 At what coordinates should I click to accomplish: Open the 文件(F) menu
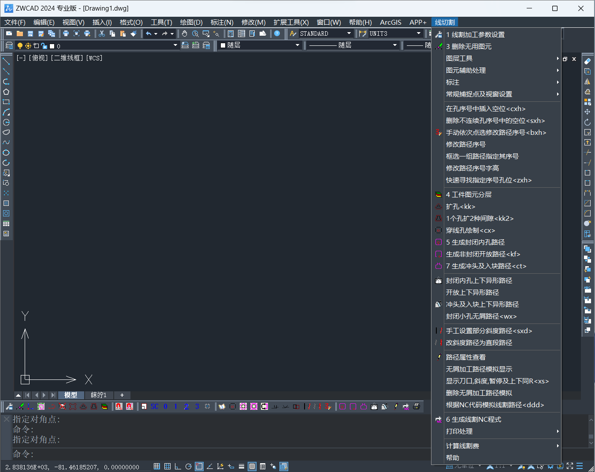15,22
